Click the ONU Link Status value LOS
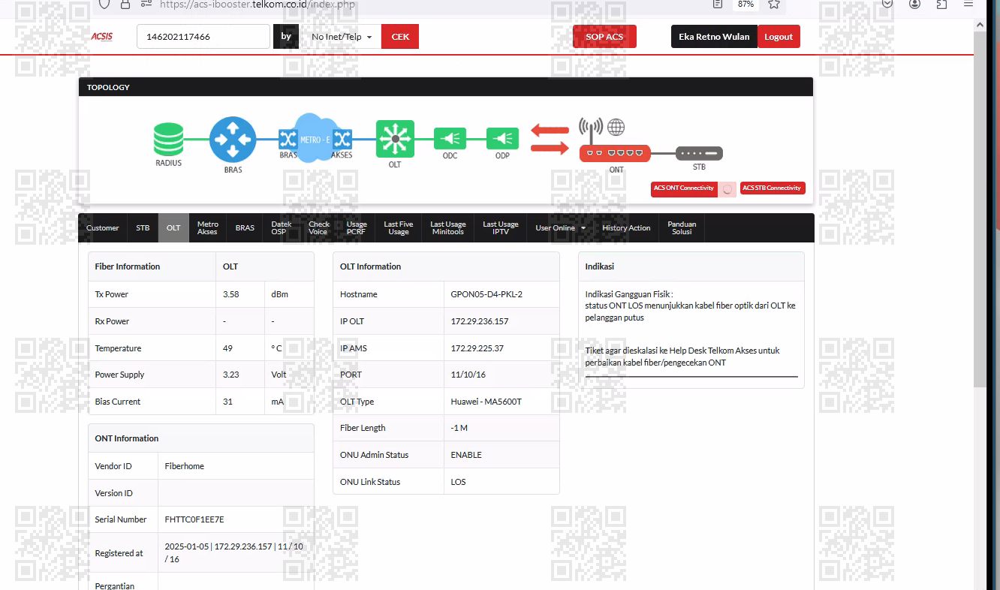 [458, 482]
